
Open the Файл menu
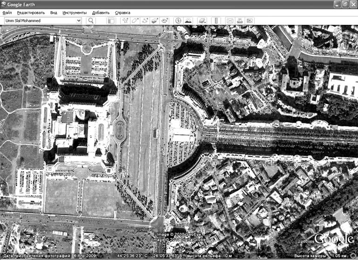(x=7, y=13)
